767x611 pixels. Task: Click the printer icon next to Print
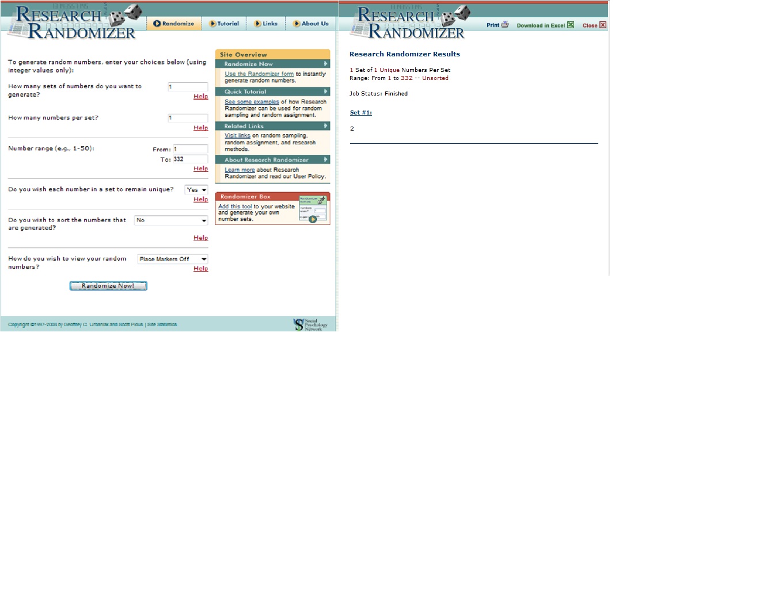505,25
